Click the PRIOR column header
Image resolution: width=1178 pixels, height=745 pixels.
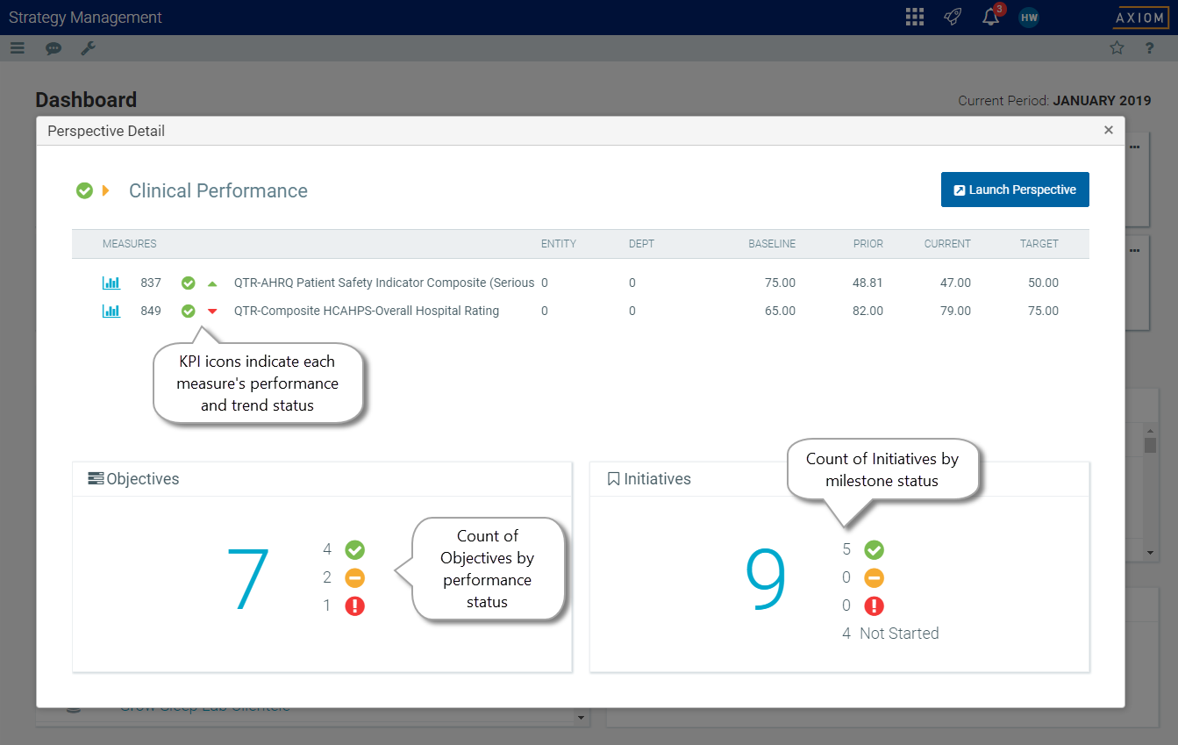[868, 244]
